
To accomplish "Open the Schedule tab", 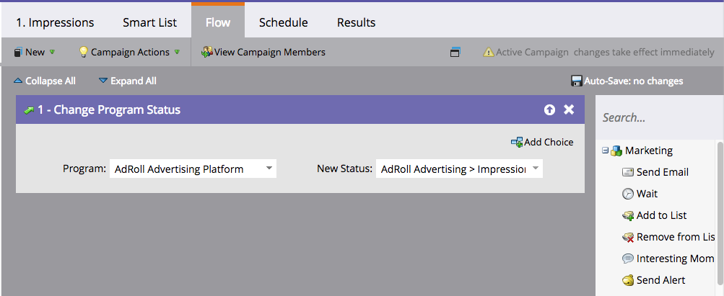I will click(283, 22).
